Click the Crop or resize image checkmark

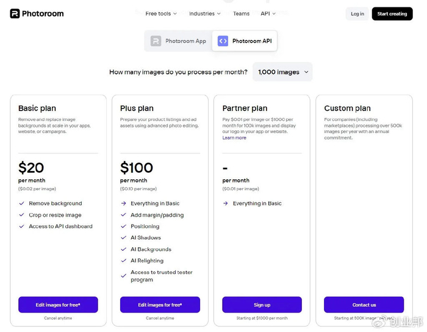point(22,215)
